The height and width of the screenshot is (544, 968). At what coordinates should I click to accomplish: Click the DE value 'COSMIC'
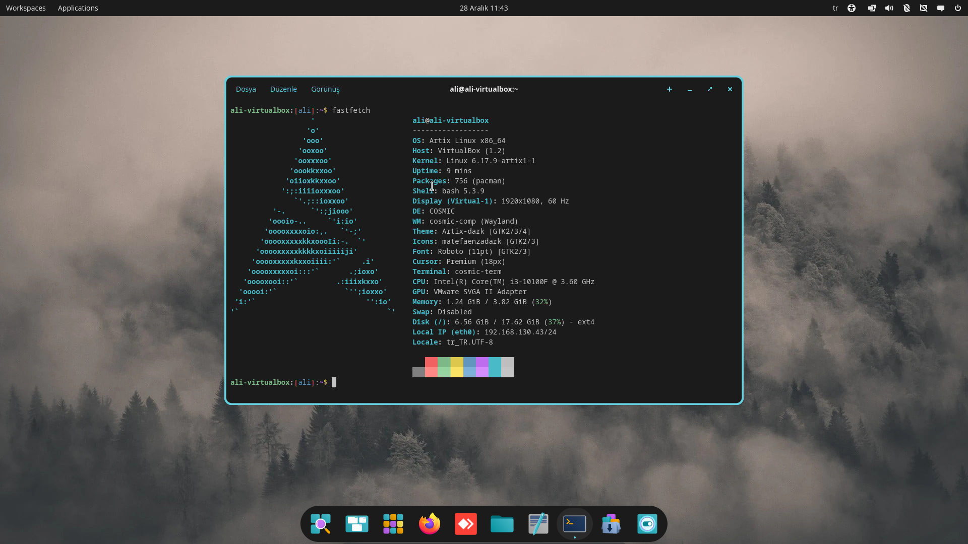[442, 211]
